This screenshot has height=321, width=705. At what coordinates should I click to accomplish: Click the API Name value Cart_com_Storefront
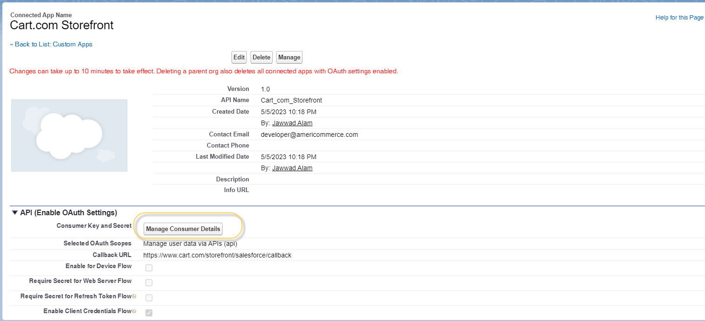[x=291, y=100]
